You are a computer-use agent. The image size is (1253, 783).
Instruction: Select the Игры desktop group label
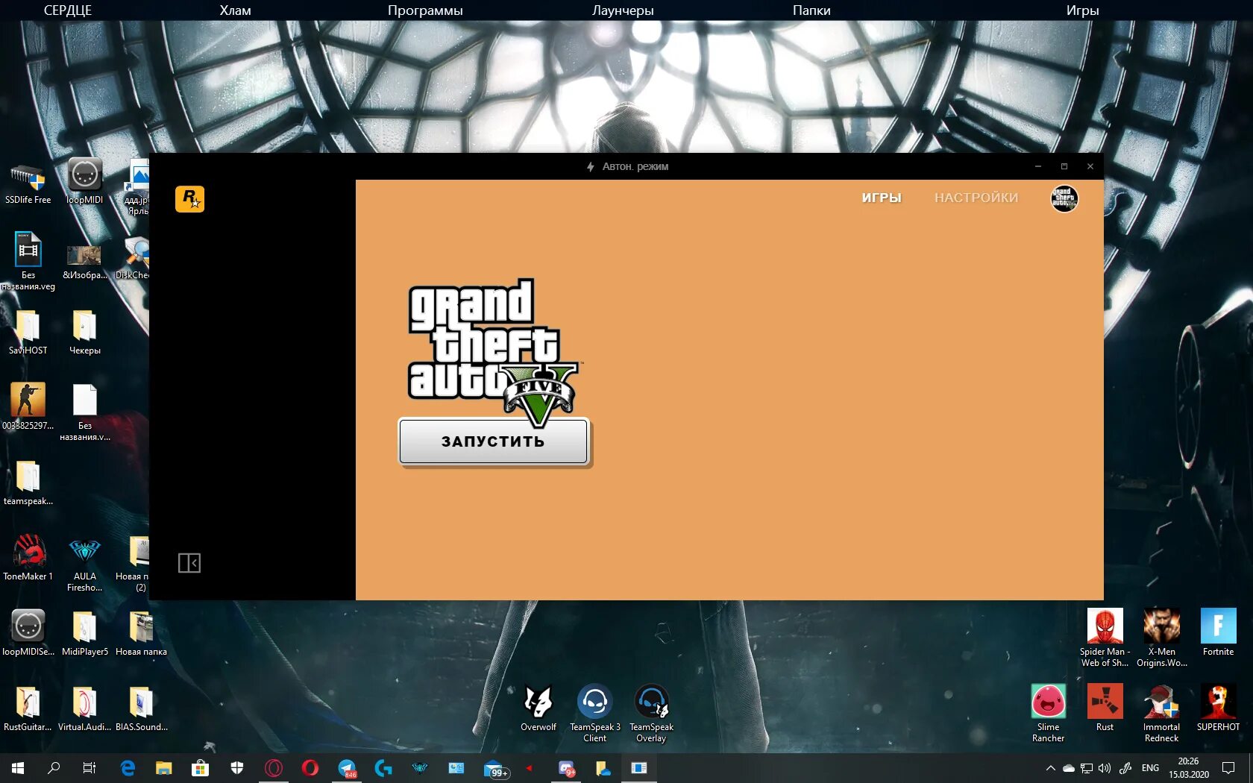coord(1082,10)
